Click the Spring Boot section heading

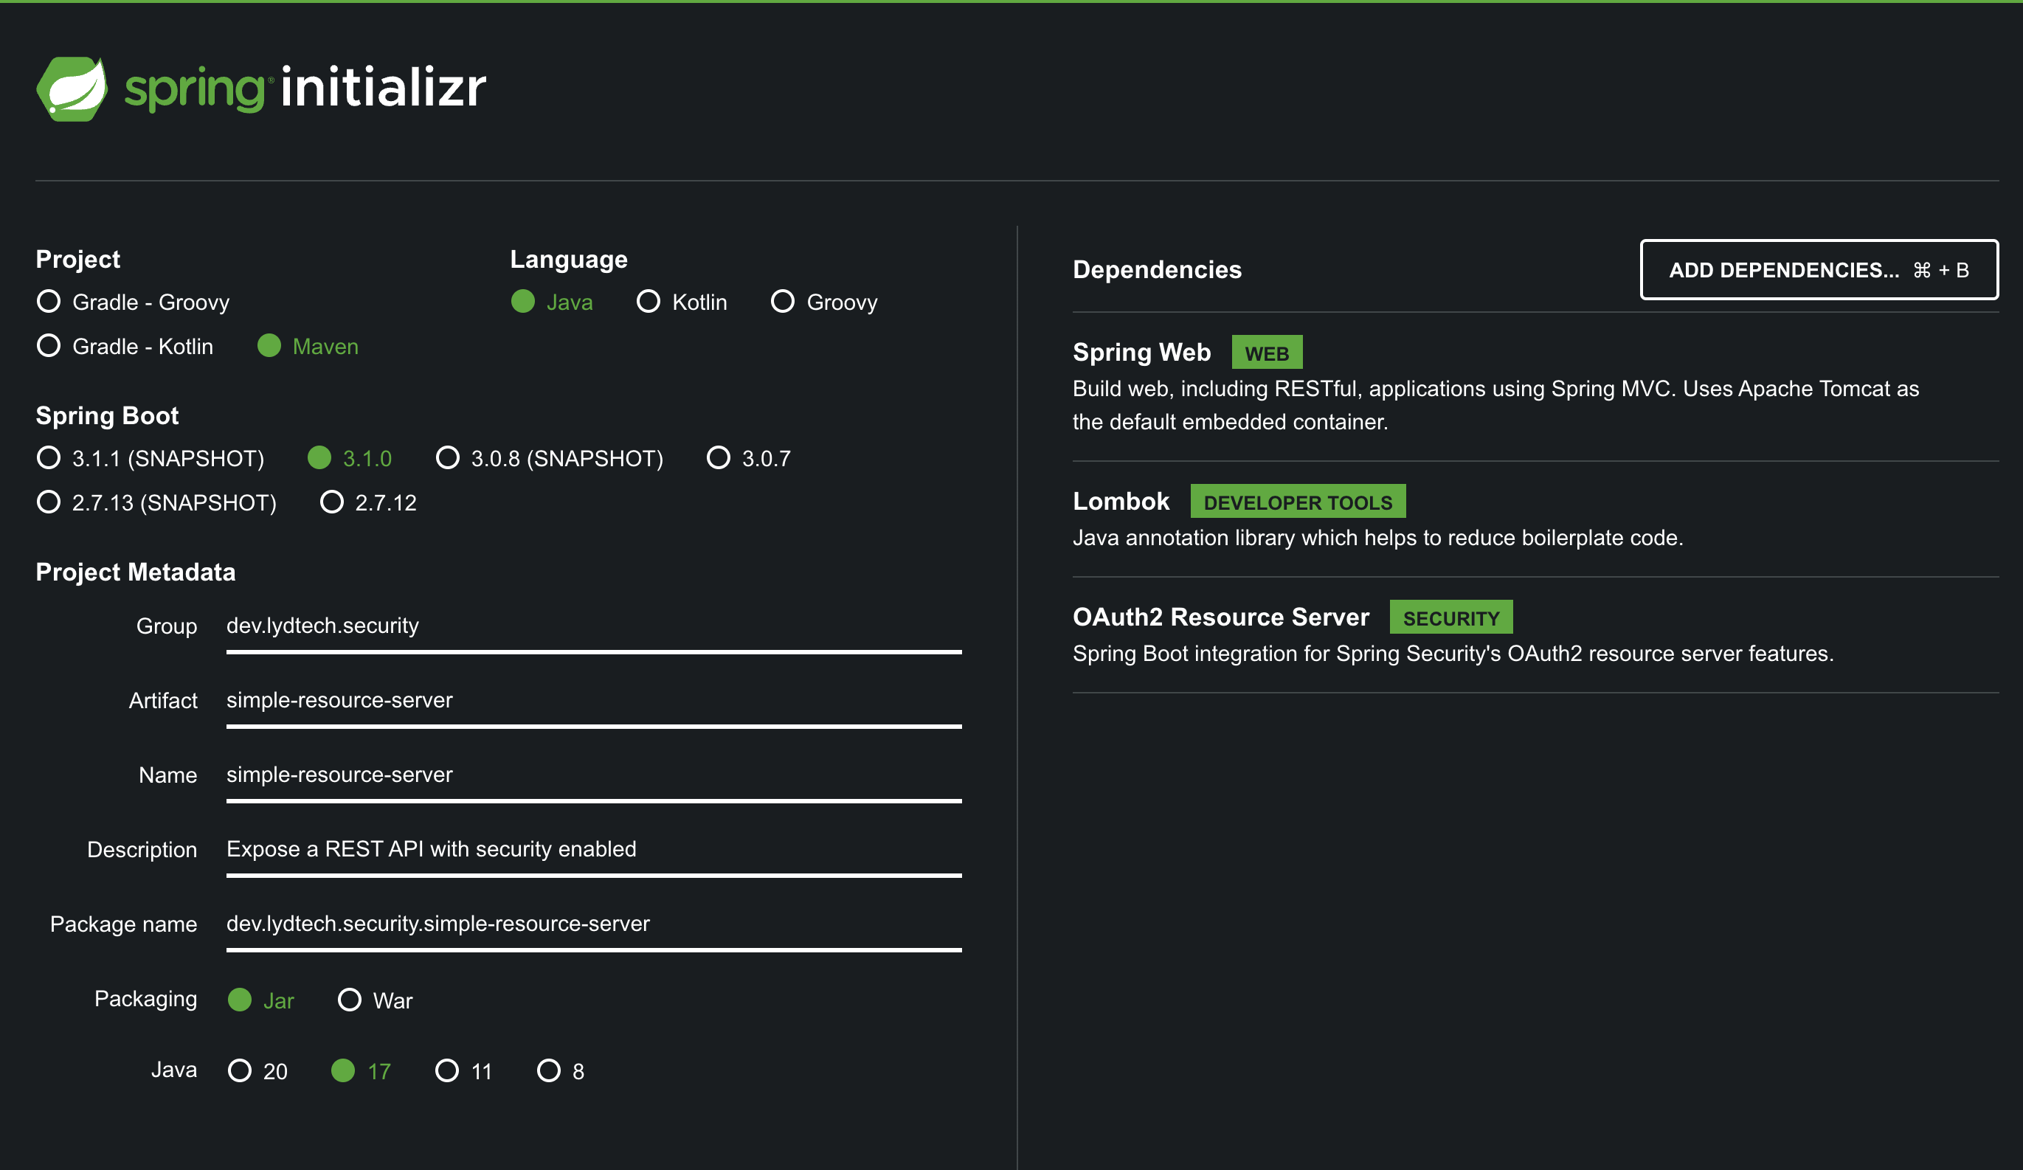(x=107, y=415)
